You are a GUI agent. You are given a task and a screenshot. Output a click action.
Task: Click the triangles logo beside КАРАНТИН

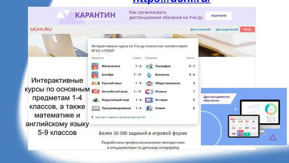[x=63, y=14]
